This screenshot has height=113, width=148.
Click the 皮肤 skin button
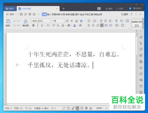(x=120, y=9)
